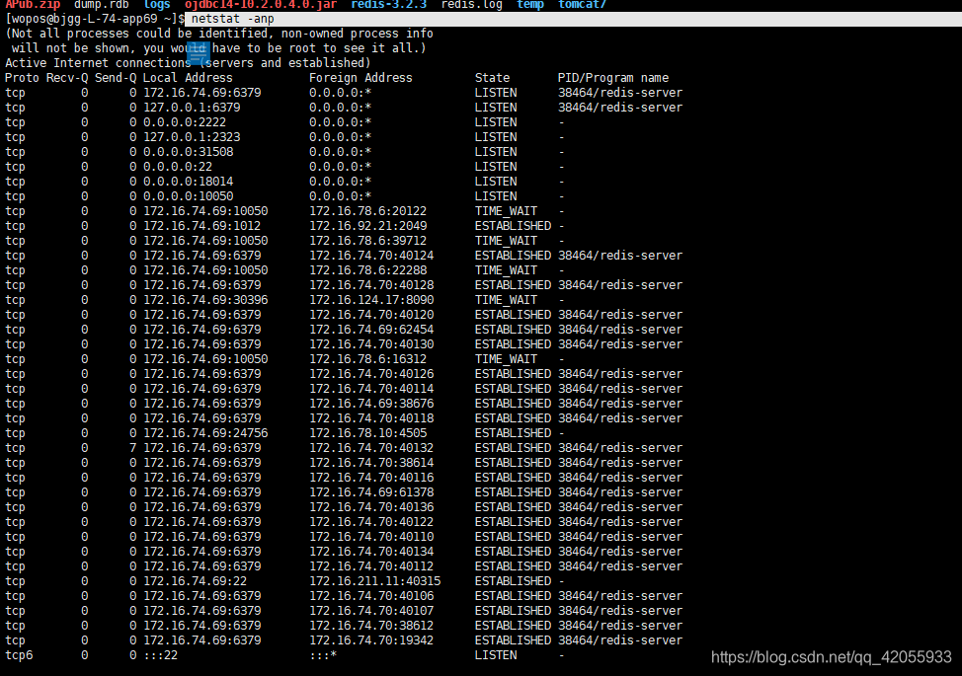Click the "Local Address" column header
Screen dimensions: 962x676
click(x=188, y=78)
